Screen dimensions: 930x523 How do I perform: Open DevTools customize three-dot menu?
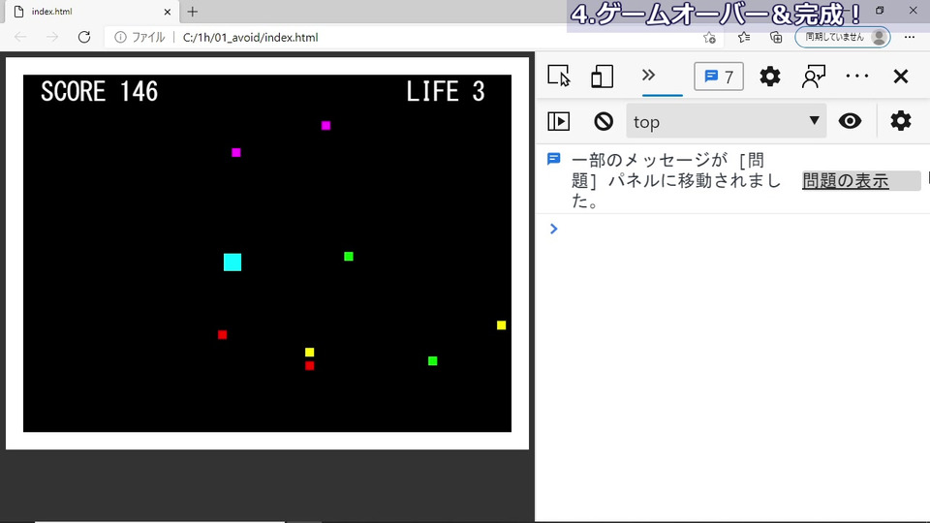click(x=857, y=76)
